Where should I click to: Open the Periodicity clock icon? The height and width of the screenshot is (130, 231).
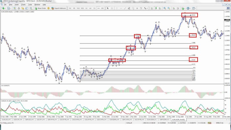(x=188, y=8)
